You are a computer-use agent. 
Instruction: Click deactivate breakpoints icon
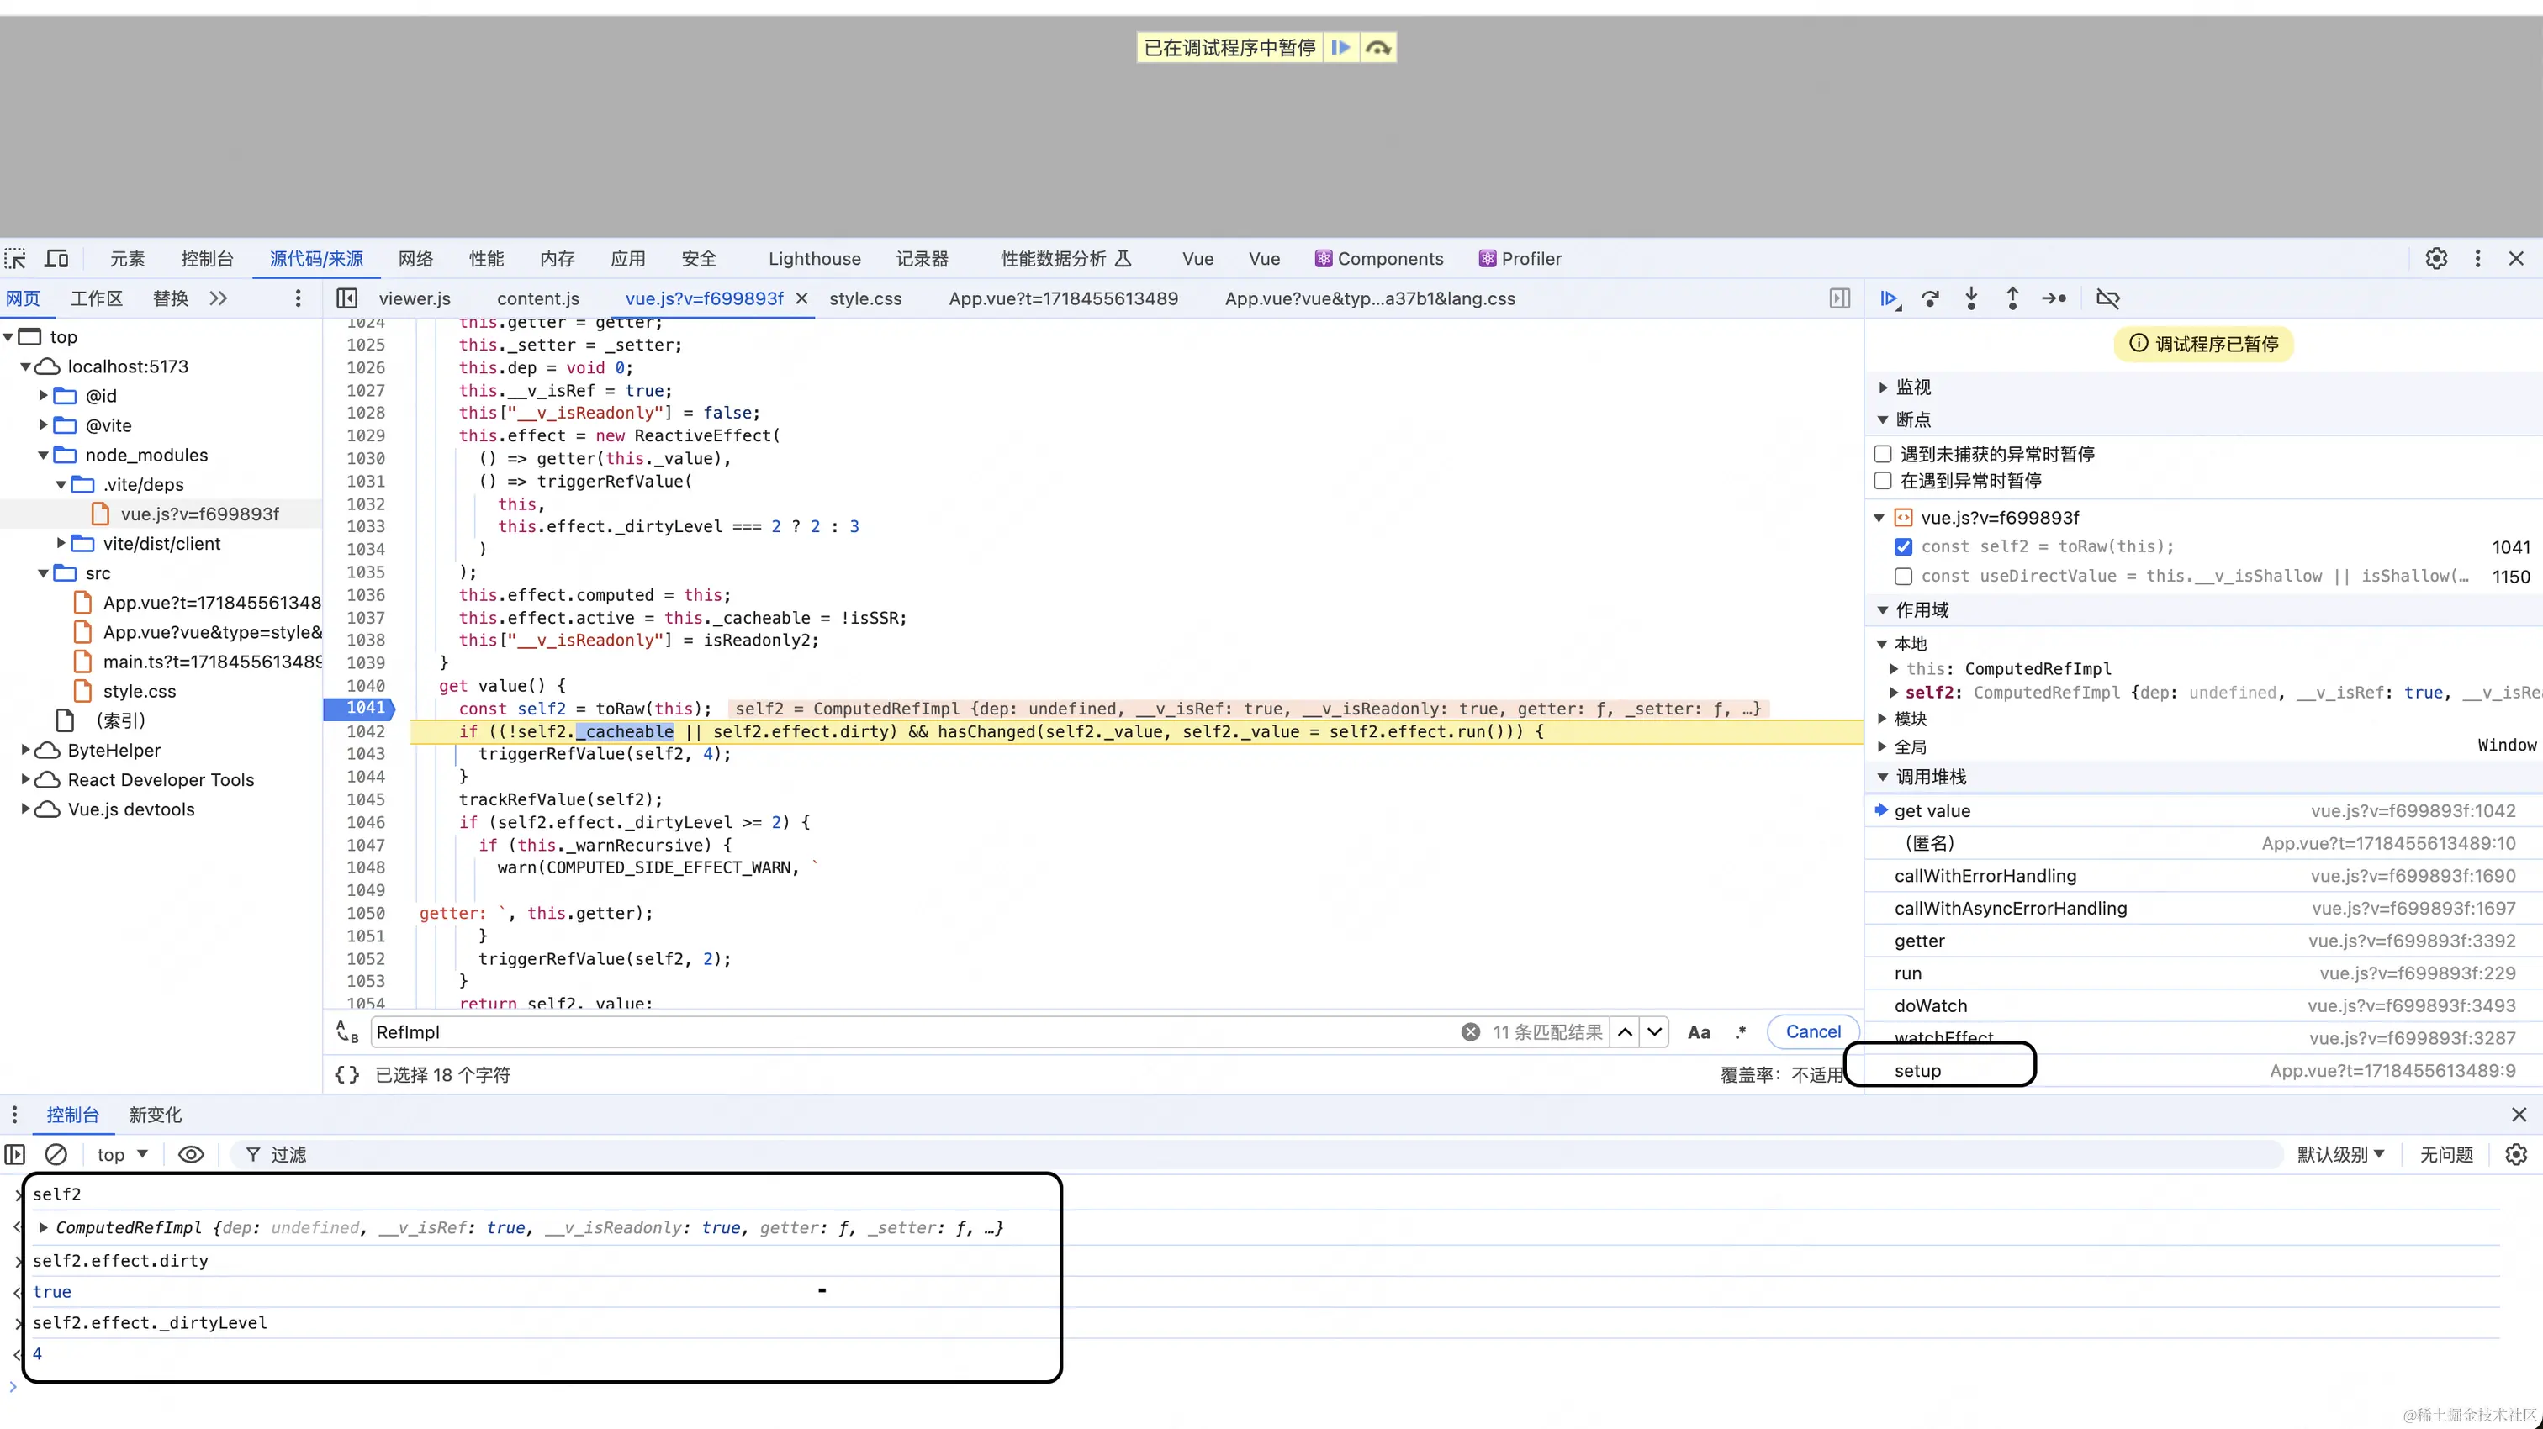2107,299
